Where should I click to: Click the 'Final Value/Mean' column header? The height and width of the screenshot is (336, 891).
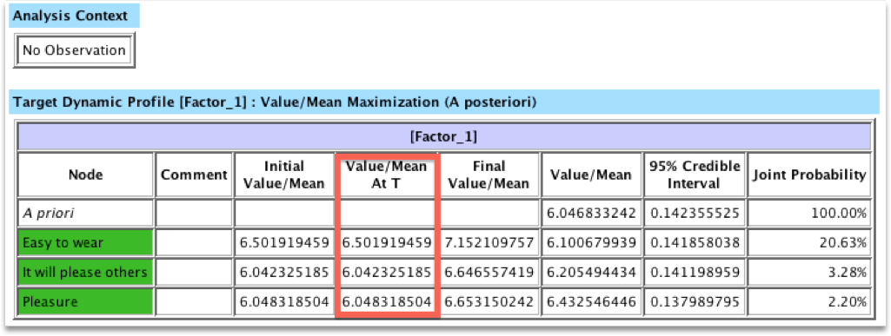pos(489,175)
